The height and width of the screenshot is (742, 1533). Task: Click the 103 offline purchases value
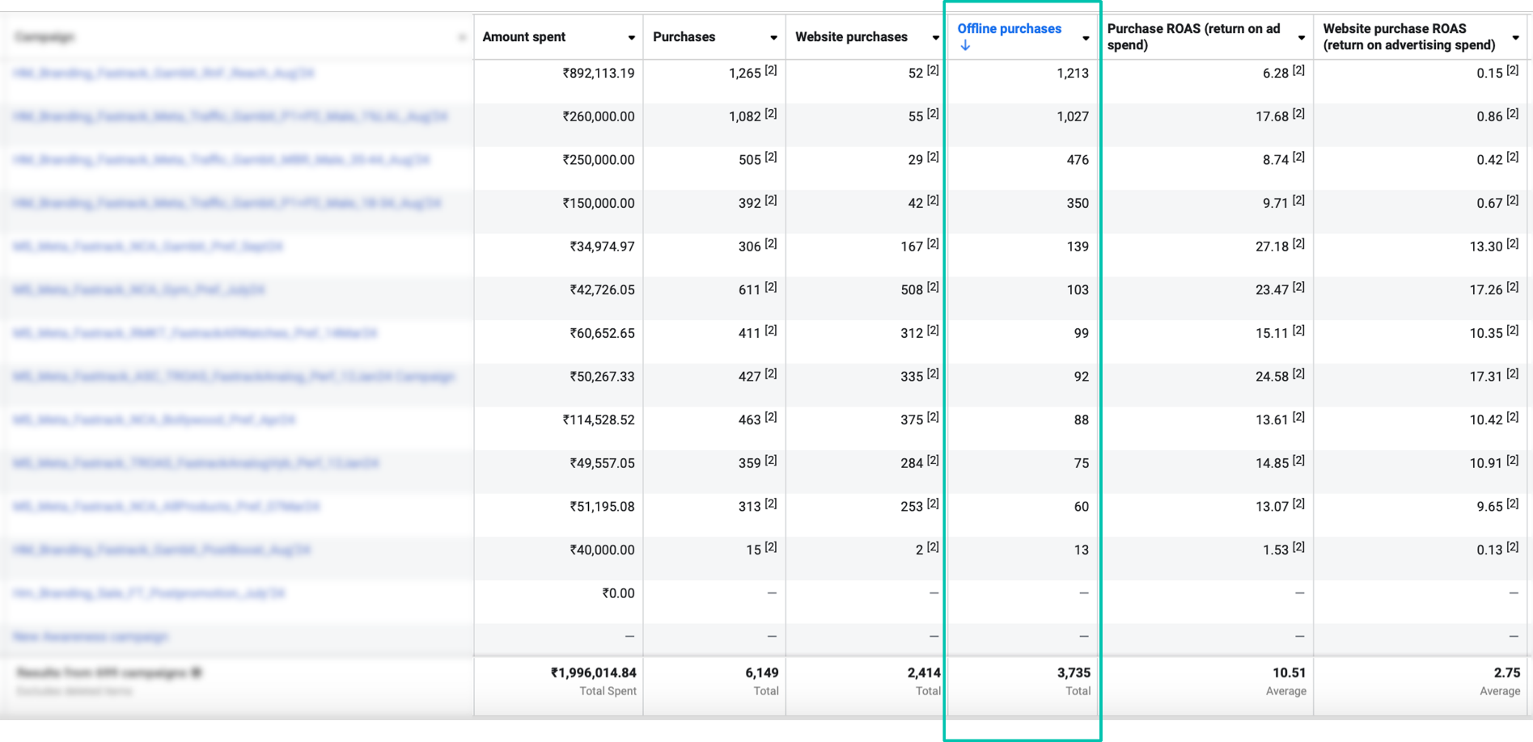[x=1078, y=290]
